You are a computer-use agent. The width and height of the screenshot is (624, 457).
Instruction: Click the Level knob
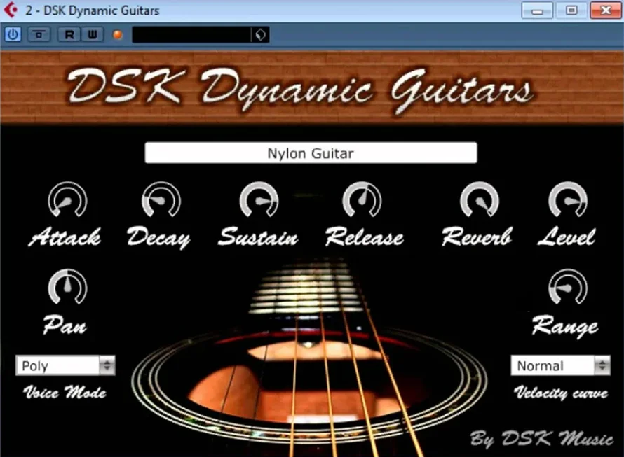[567, 200]
